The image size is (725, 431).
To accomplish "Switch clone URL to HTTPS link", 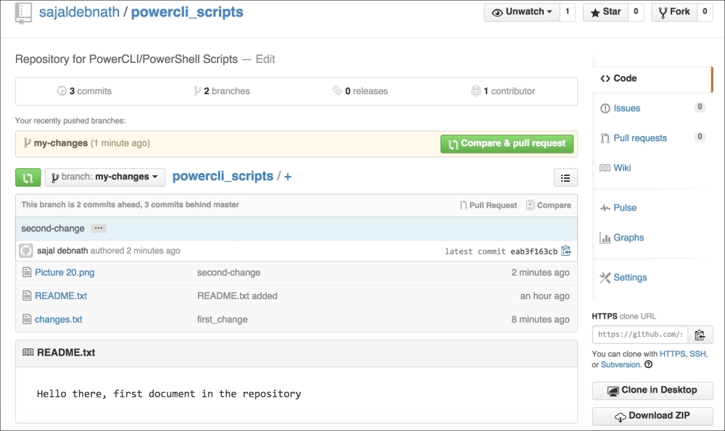I will (x=672, y=353).
